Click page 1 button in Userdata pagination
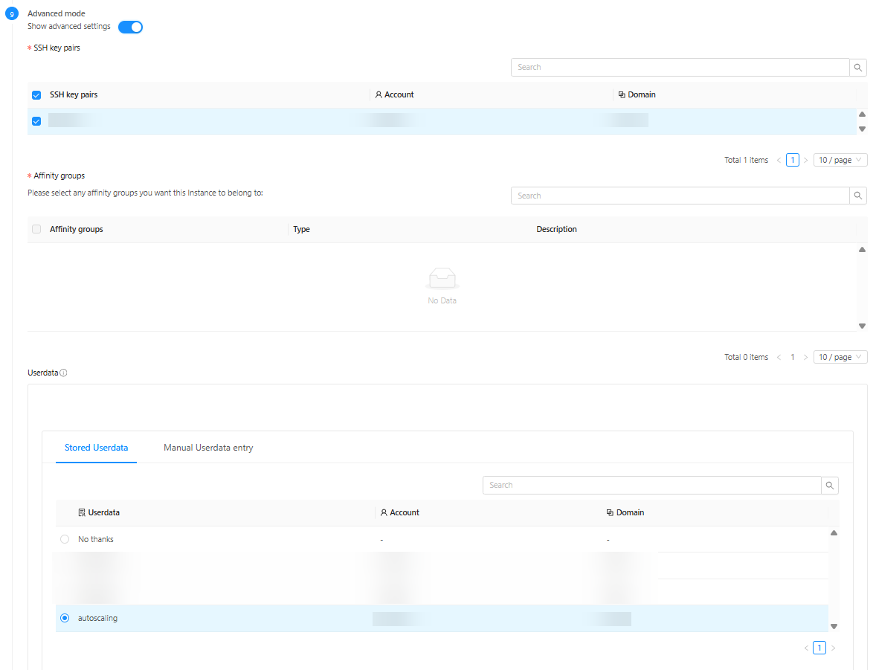 [x=819, y=648]
